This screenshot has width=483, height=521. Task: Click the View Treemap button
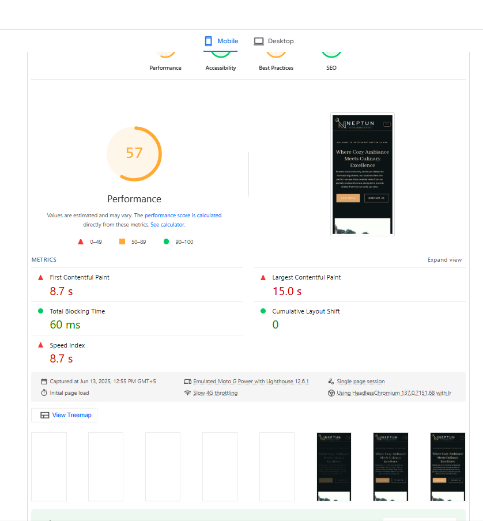point(64,415)
